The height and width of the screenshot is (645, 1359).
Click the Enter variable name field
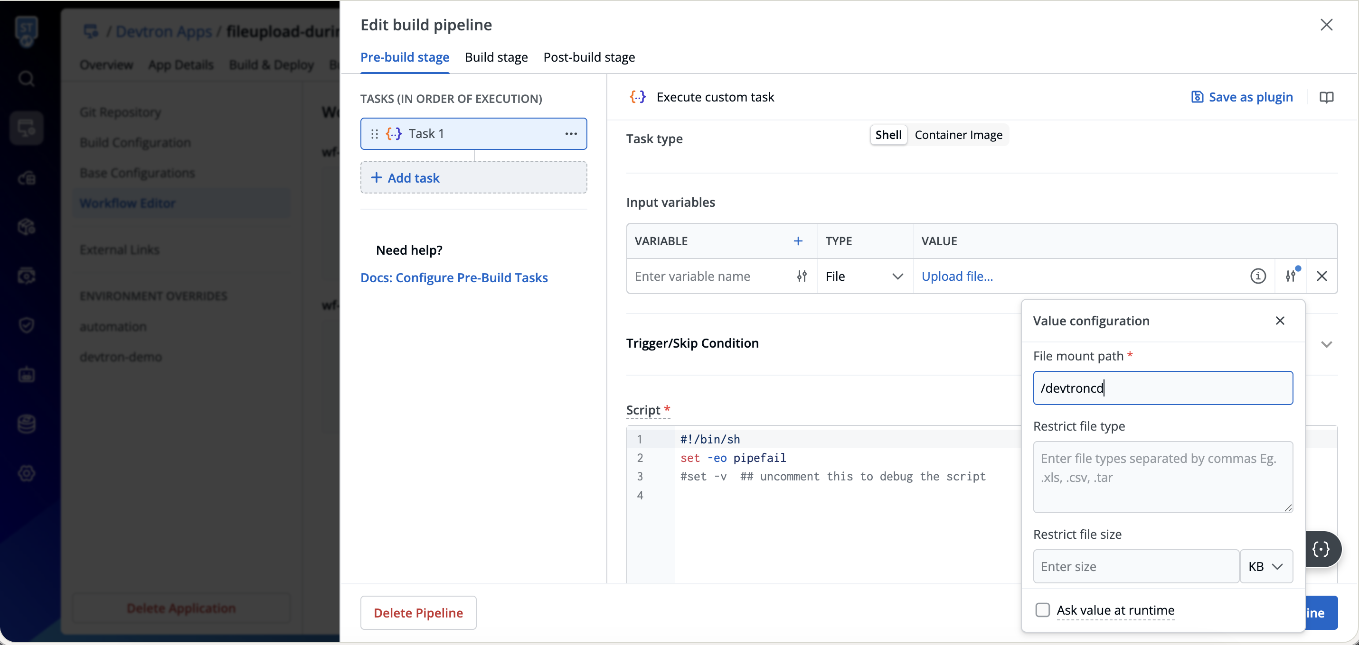click(709, 276)
